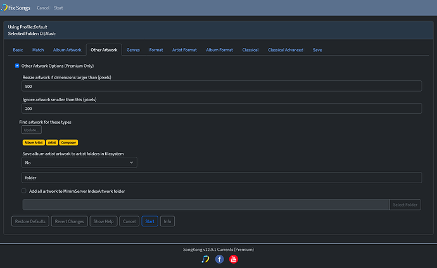Screen dimensions: 437x268
Task: Click the Update... button for artwork types
Action: 32,130
